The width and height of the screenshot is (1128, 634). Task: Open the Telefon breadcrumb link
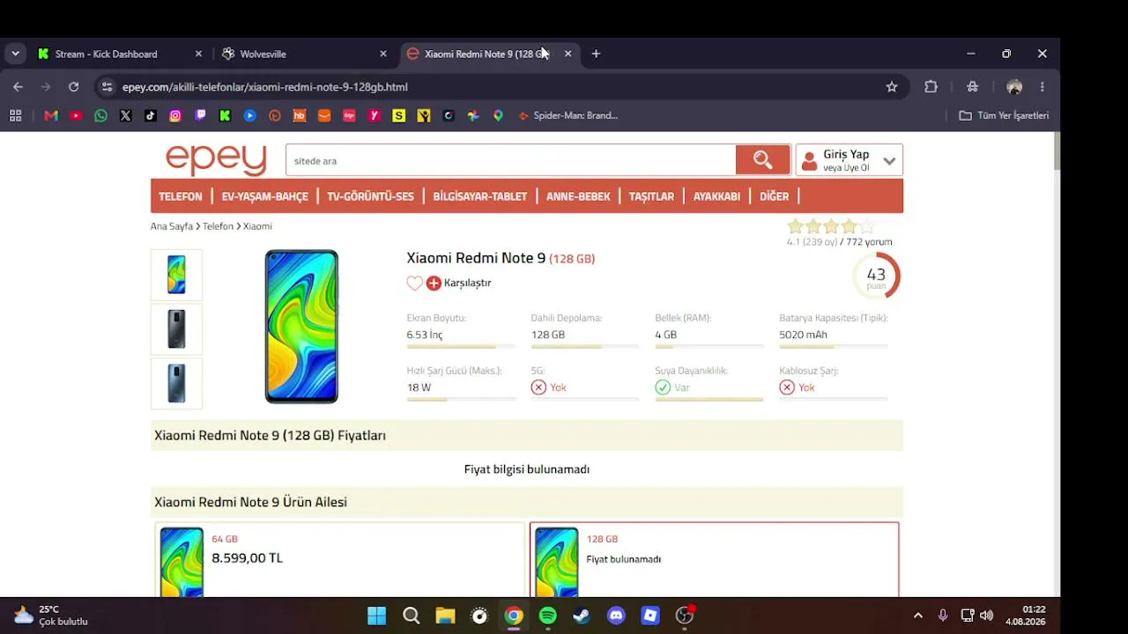pos(218,226)
